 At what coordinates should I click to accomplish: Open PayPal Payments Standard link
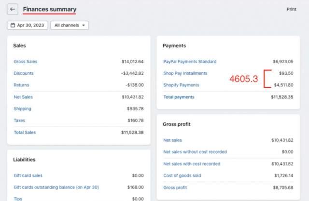click(x=190, y=62)
